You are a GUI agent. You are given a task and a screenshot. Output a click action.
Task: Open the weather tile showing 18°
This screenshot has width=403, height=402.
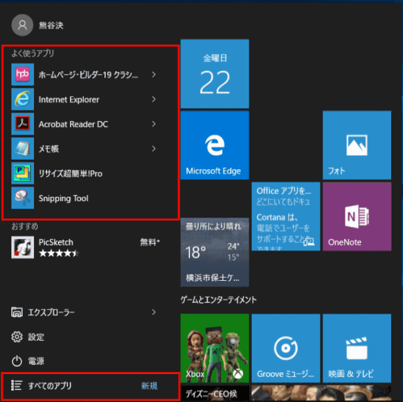[215, 252]
